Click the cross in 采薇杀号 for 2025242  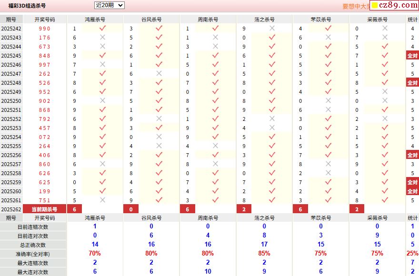click(x=385, y=28)
